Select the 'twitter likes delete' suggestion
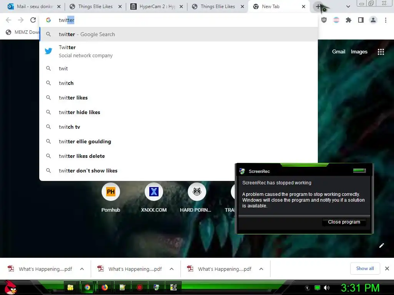 [x=179, y=156]
